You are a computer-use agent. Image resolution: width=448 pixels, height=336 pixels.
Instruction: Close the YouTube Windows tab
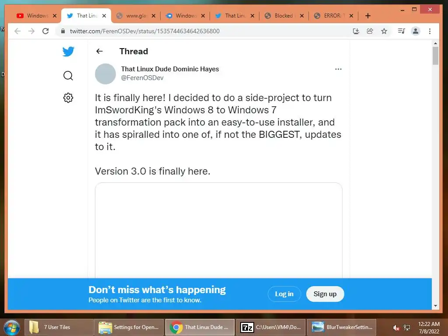tap(55, 16)
